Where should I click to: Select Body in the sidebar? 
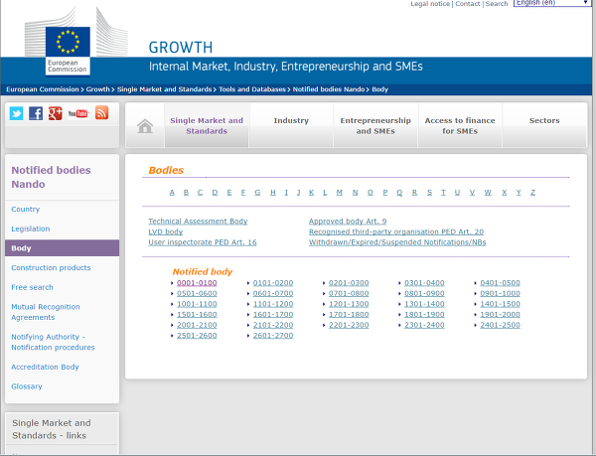(x=62, y=248)
